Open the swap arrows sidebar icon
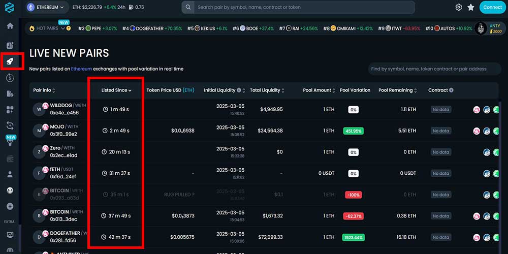The image size is (508, 254). (x=10, y=125)
